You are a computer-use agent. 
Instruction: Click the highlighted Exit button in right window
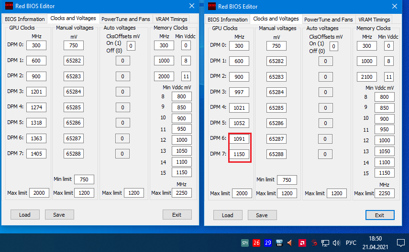click(380, 215)
